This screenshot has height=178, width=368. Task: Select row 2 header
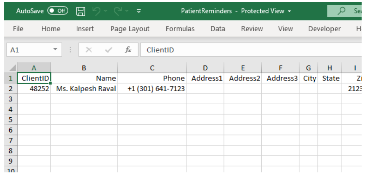click(x=10, y=89)
